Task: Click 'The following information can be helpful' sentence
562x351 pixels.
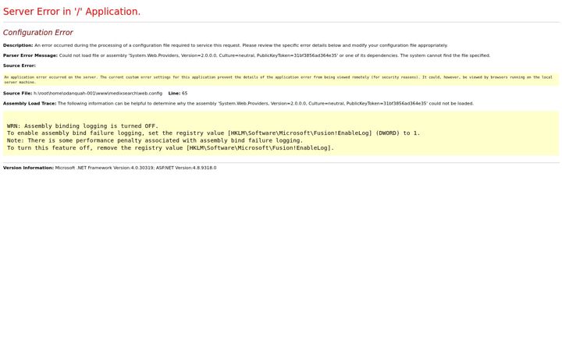Action: (x=265, y=104)
